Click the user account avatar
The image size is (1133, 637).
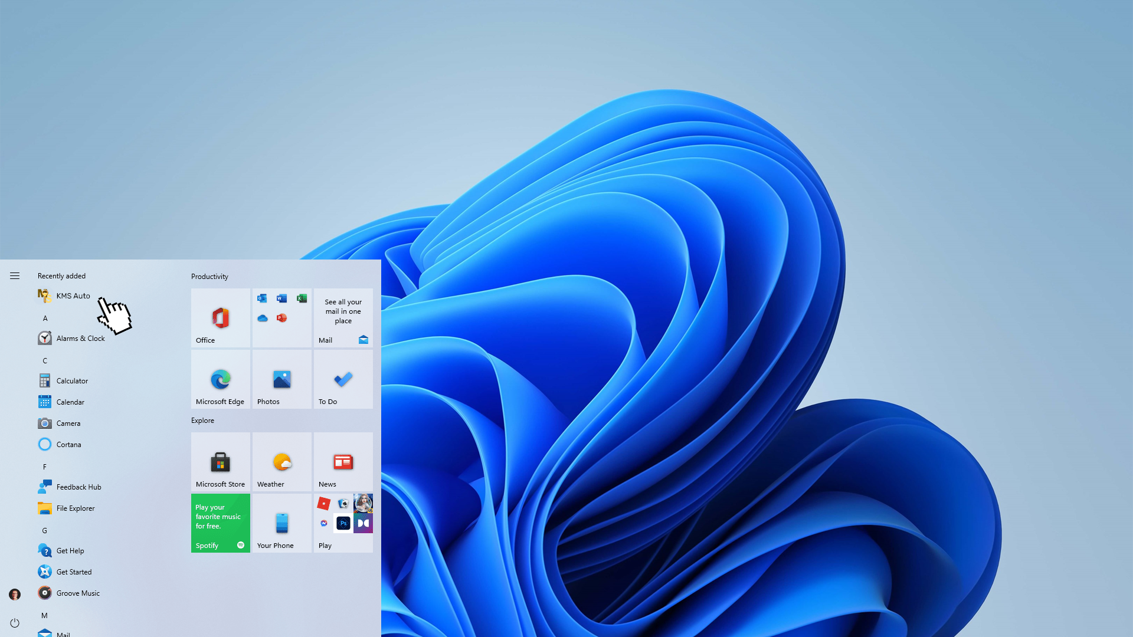[15, 594]
